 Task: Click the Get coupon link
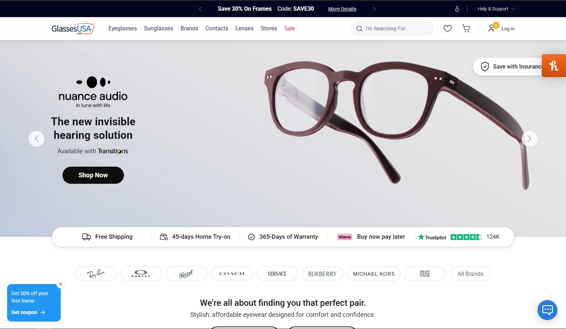point(28,312)
